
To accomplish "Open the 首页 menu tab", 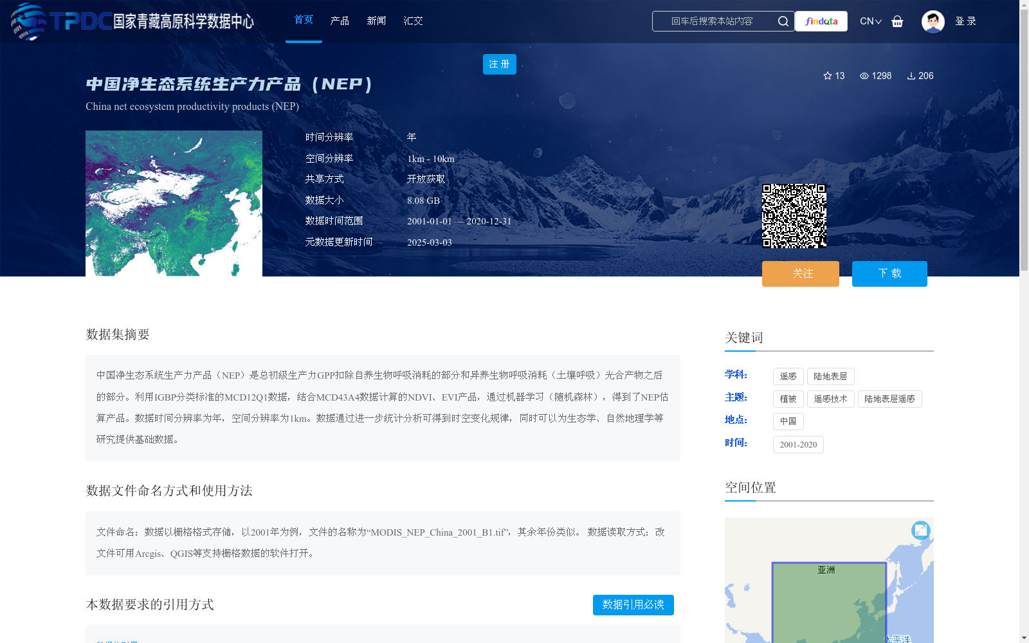I will pos(304,20).
